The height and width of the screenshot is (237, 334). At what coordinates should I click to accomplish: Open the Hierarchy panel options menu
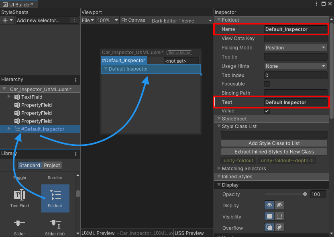76,80
